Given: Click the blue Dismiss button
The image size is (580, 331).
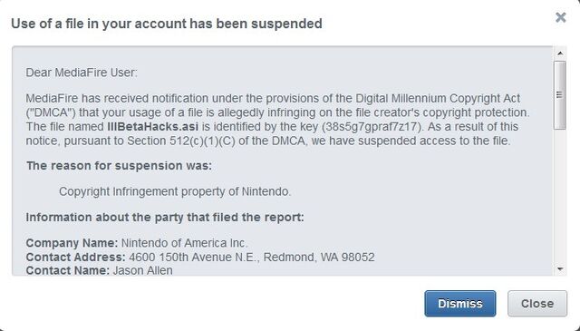Looking at the screenshot, I should tap(460, 304).
